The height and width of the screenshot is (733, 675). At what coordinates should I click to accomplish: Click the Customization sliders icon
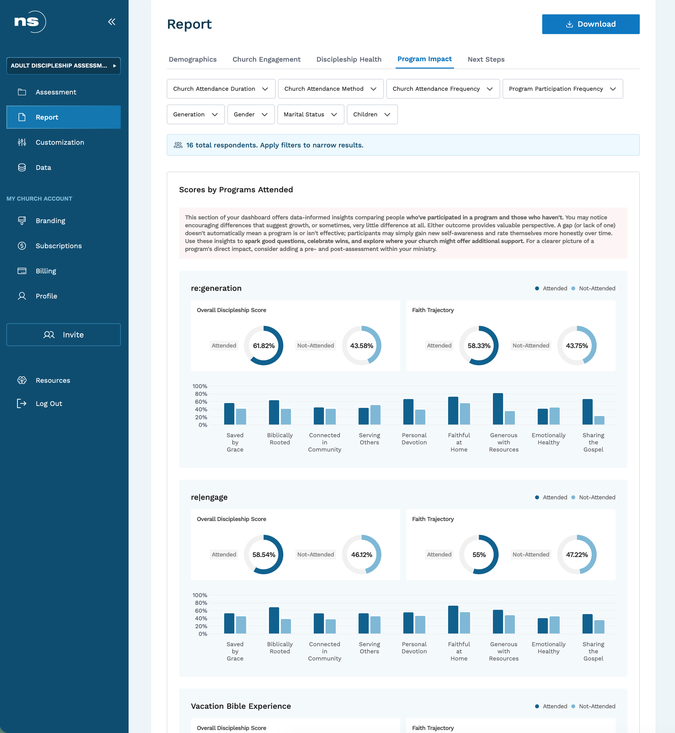[22, 143]
